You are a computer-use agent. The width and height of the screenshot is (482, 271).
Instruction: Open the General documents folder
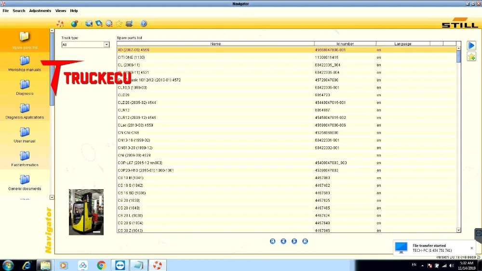coord(25,182)
